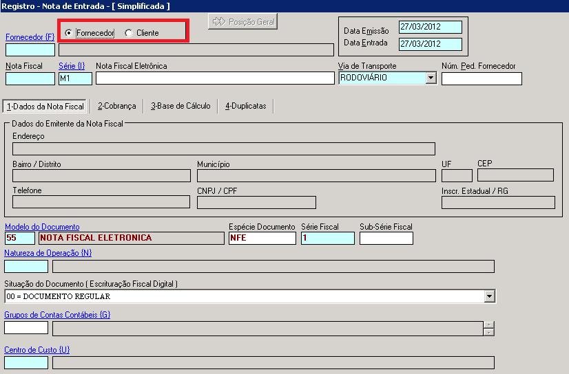Click the Grupos de Contas up stepper arrow
This screenshot has height=374, width=569.
[x=489, y=324]
